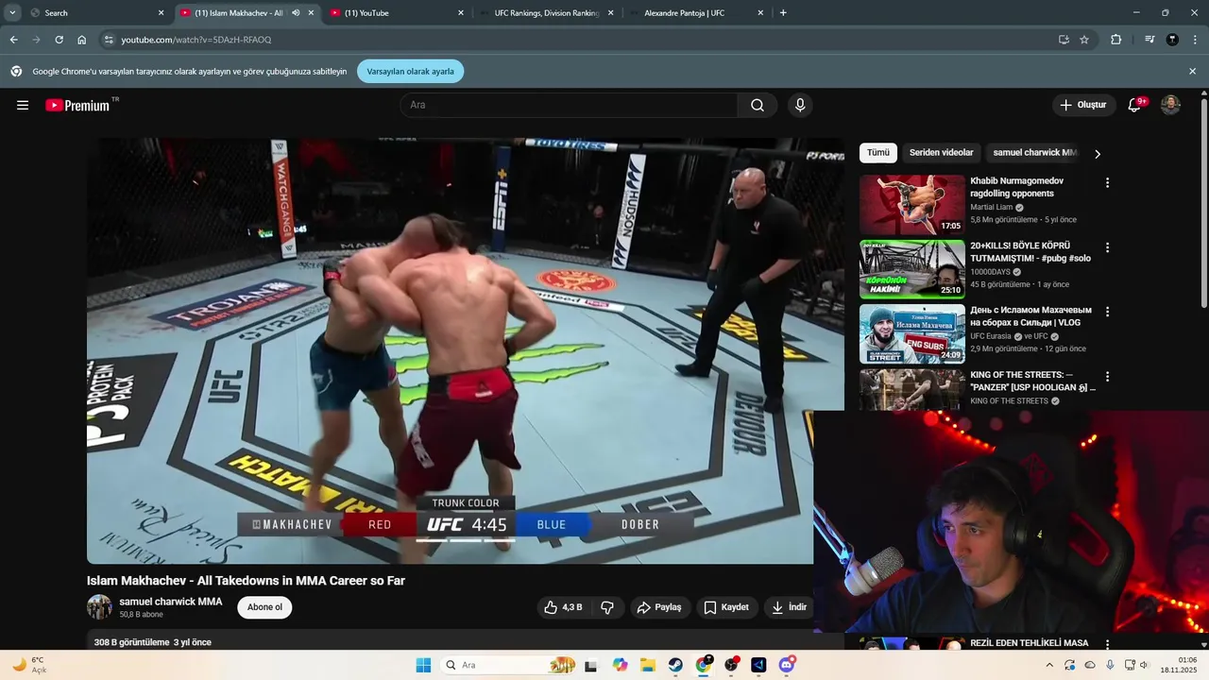Open a new Chrome tab
Screen dimensions: 1209x680
point(783,13)
